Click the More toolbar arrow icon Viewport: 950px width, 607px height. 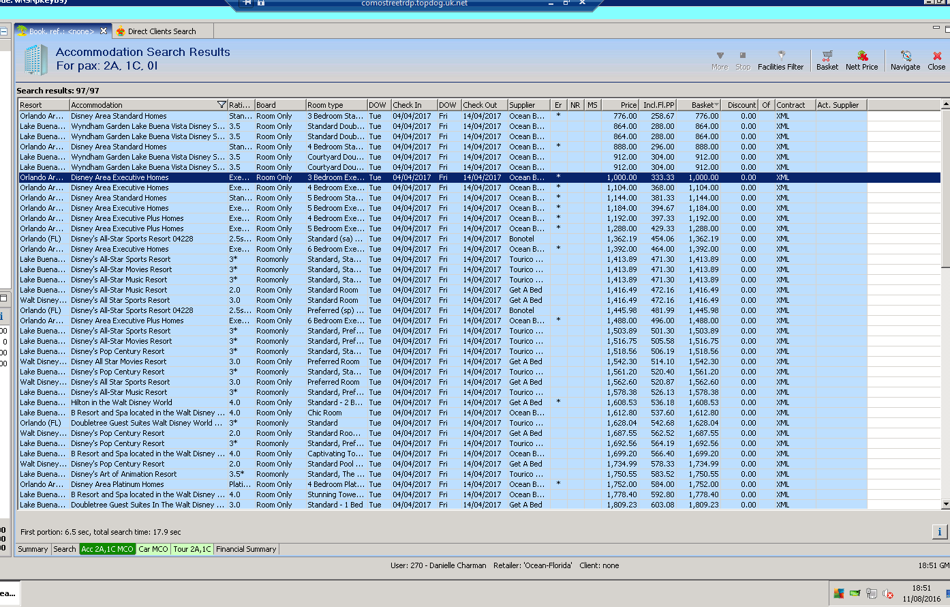[720, 56]
